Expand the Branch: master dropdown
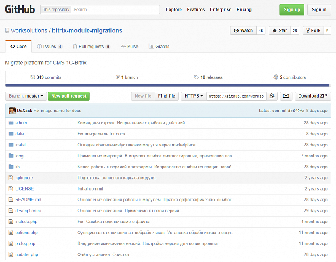The image size is (336, 262). [26, 96]
